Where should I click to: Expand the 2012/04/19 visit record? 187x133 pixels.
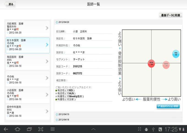click(118, 114)
